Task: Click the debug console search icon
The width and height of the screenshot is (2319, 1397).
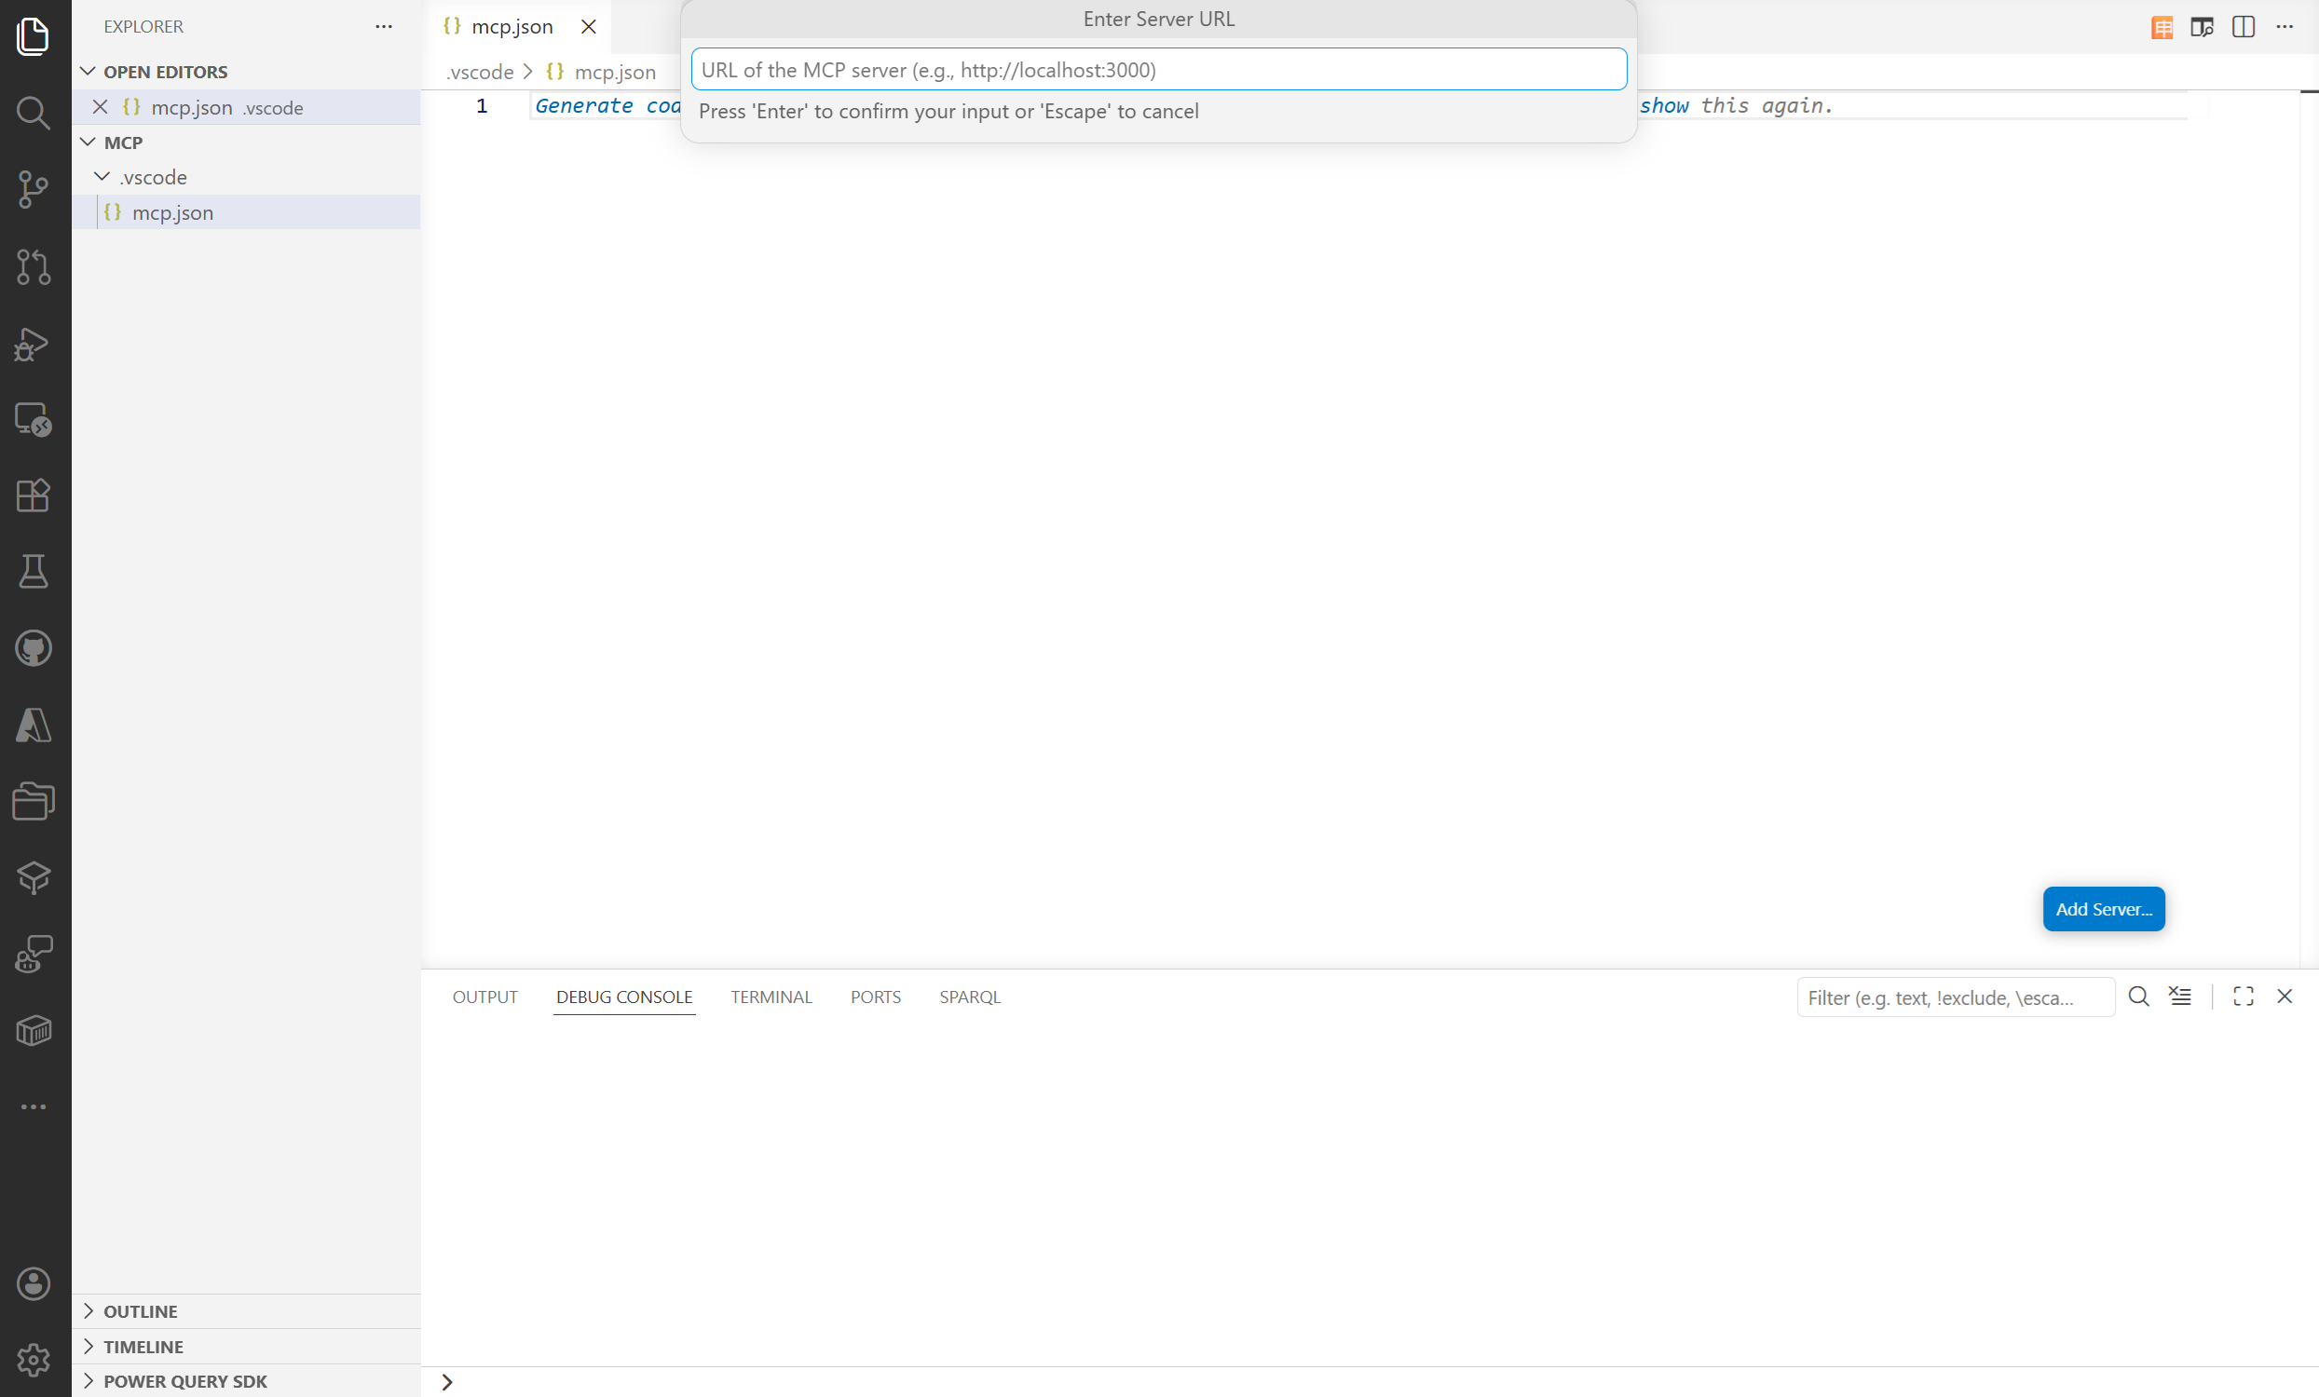Action: pos(2138,997)
